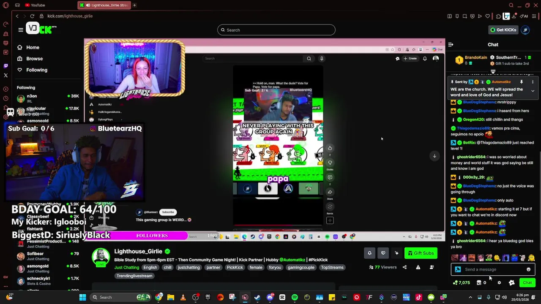Toggle follow heart button
This screenshot has width=541, height=304.
pyautogui.click(x=383, y=253)
